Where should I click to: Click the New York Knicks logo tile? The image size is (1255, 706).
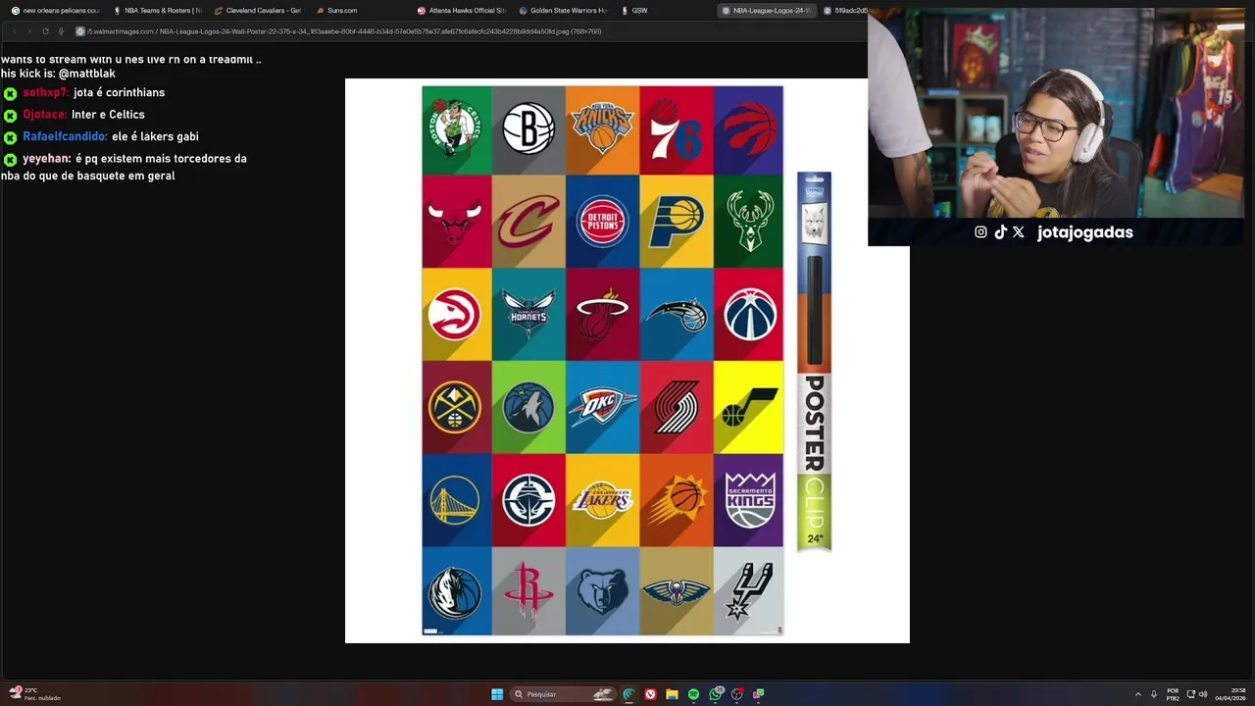603,129
